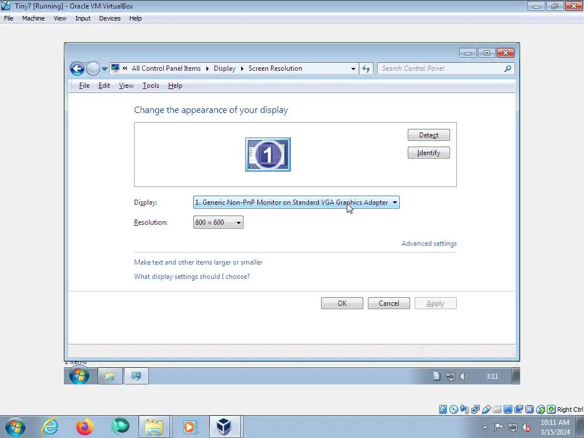Click the VirtualBox recording status icon
The image size is (584, 438).
point(518,409)
